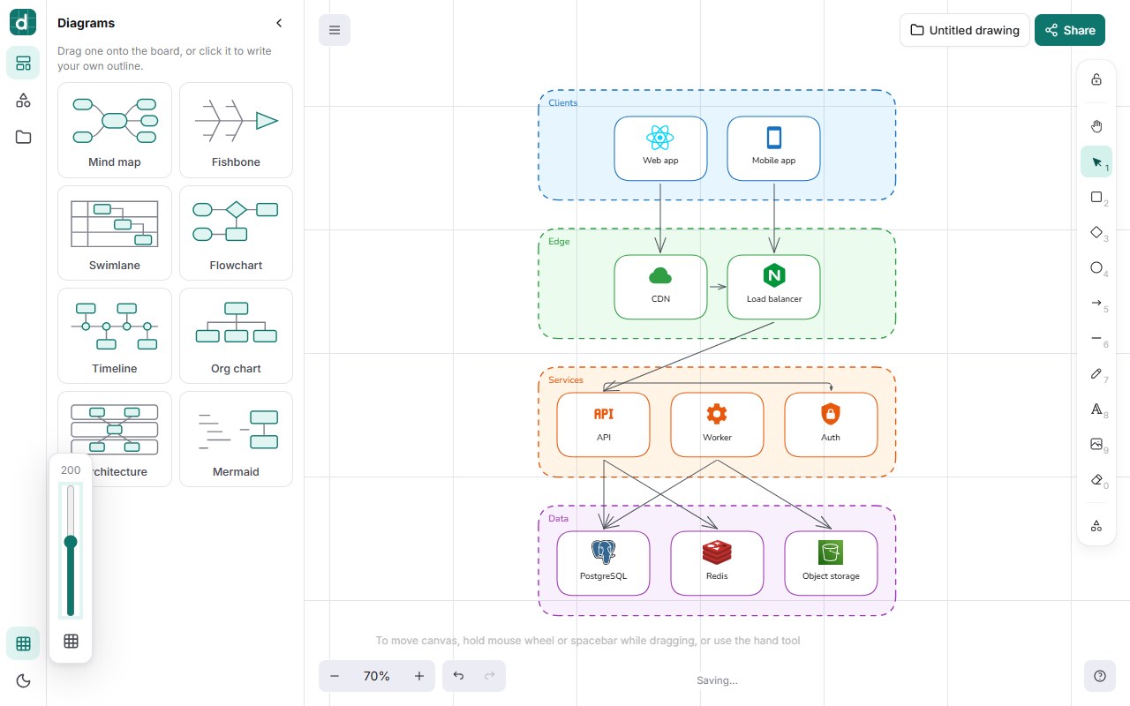Toggle the grid button in sidebar
This screenshot has width=1130, height=706.
pos(23,643)
